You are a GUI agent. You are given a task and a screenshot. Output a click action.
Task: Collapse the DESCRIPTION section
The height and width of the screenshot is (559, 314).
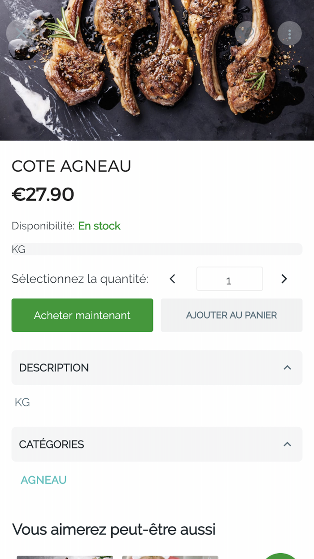[157, 368]
